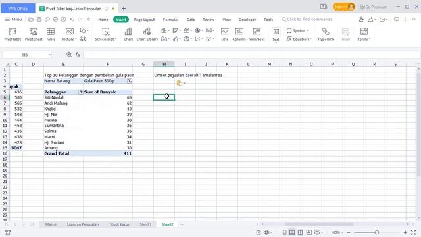Open the 100% zoom level dropdown

[337, 232]
